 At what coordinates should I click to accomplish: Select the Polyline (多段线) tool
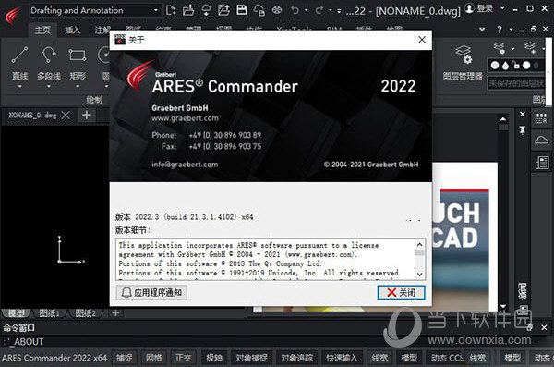[x=49, y=63]
